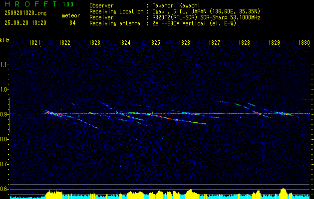The height and width of the screenshot is (199, 314).
Task: Click time axis marker 1328
Action: [x=244, y=42]
